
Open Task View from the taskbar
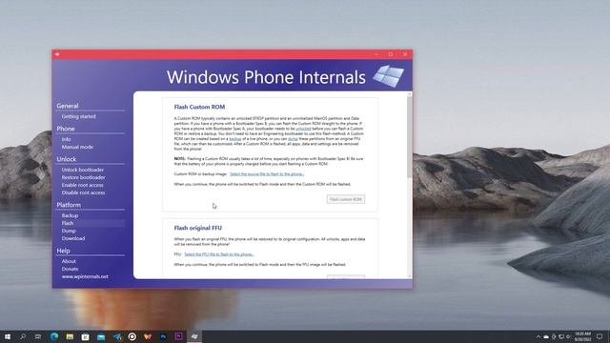38,336
